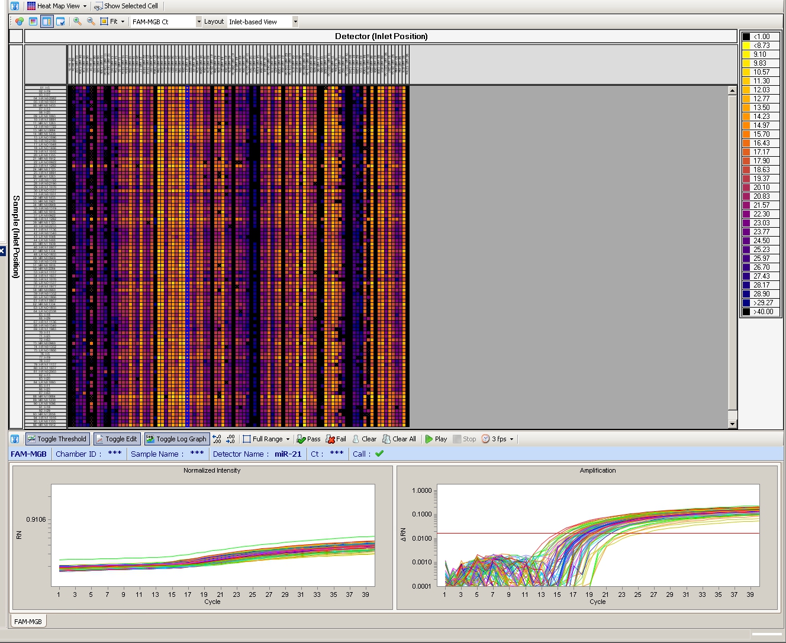Toggle Log Graph scaling
Viewport: 786px width, 643px height.
coord(176,439)
